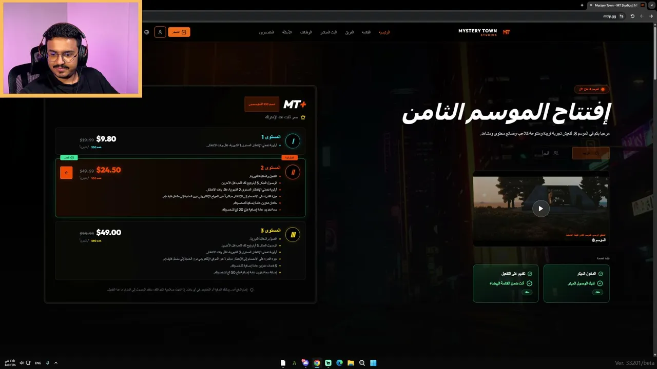Click the orange discount badge beside MT+
Viewport: 657px width, 369px height.
[x=262, y=104]
